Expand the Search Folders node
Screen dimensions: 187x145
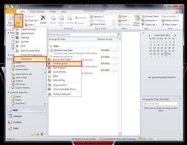pyautogui.click(x=10, y=88)
